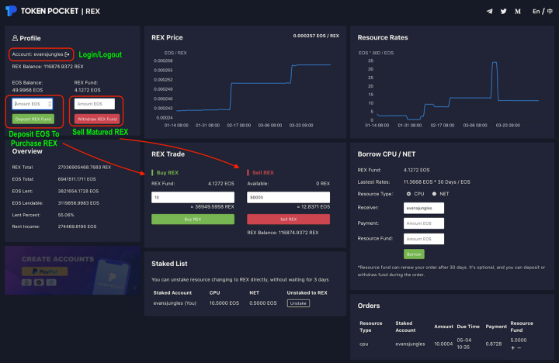Click the profile person icon

pyautogui.click(x=15, y=38)
